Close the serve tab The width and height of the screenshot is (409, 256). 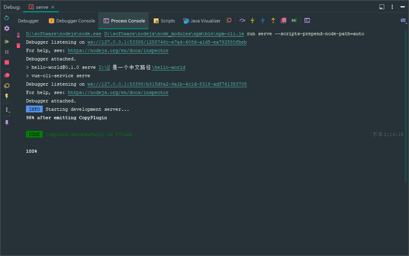(53, 7)
